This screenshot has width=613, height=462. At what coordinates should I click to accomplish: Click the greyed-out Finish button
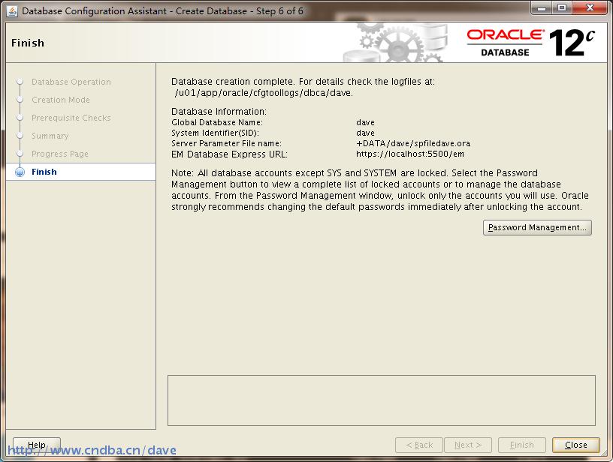522,445
